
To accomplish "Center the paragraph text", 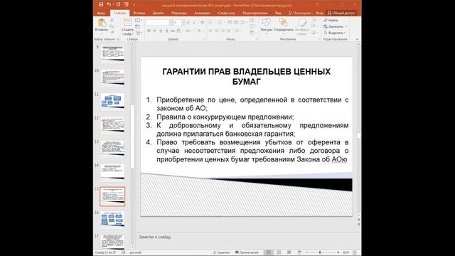I will [216, 31].
